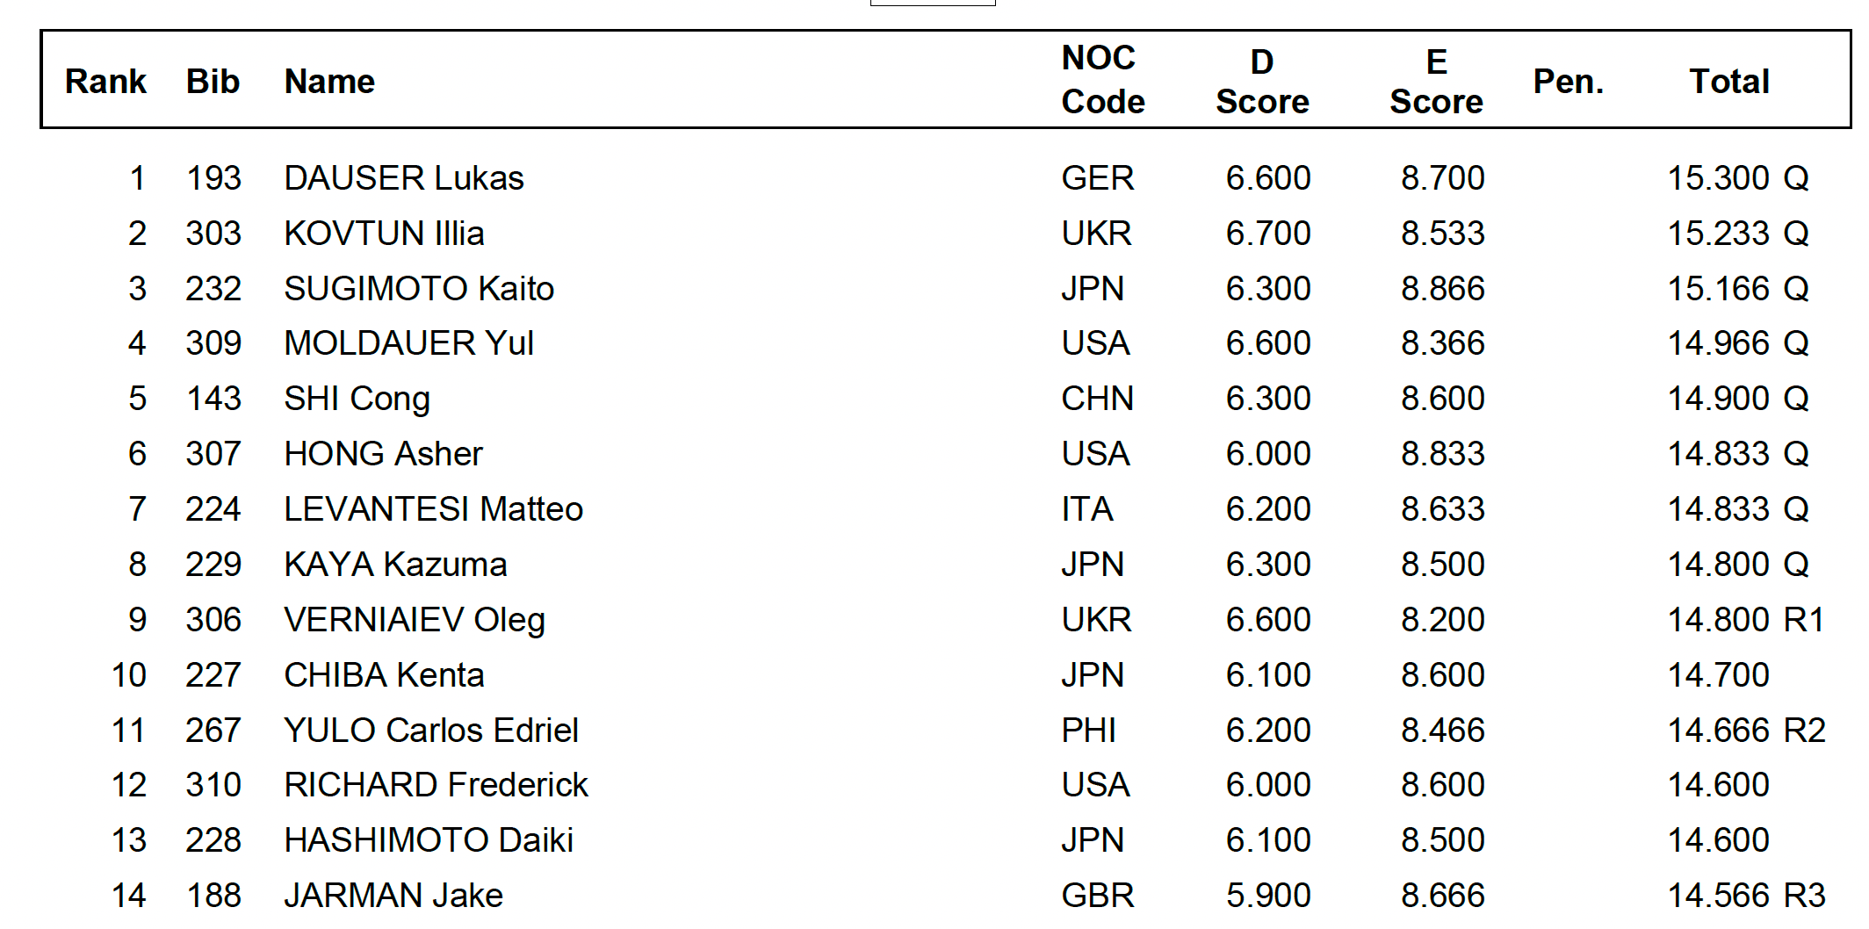
Task: Click the Bib column header
Action: 213,82
